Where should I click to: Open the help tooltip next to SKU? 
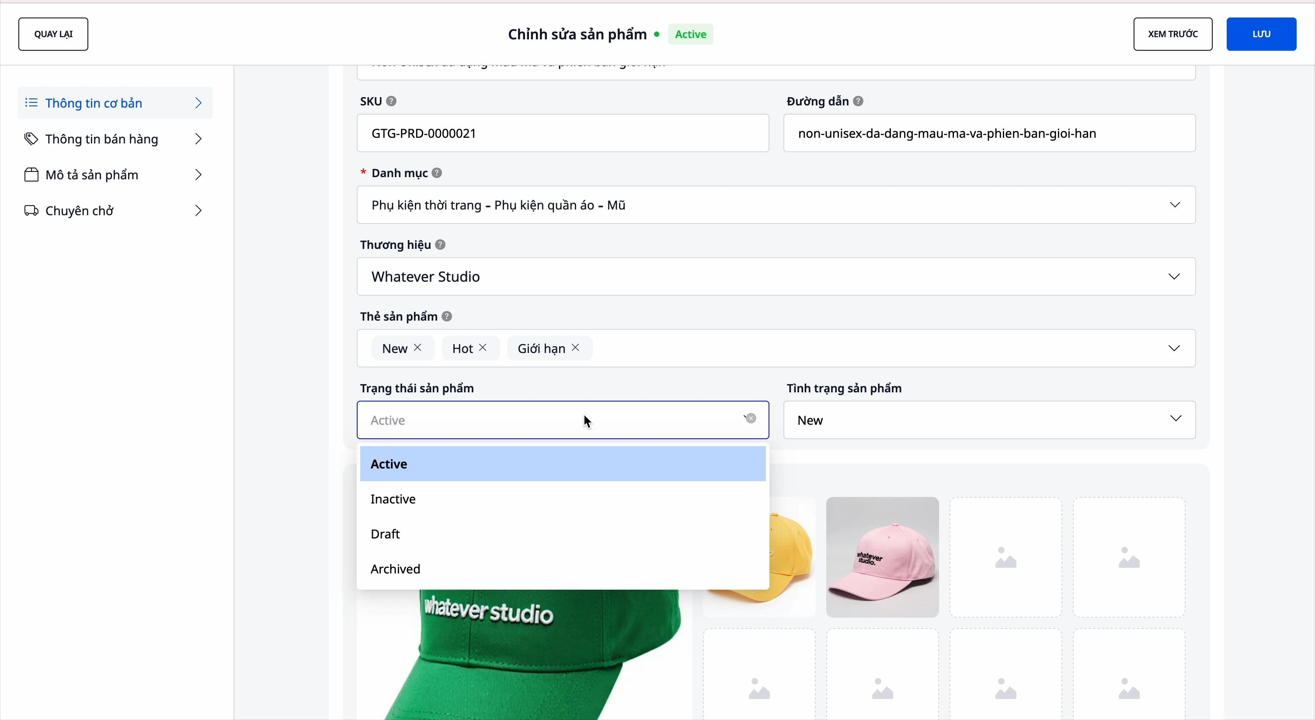click(x=392, y=101)
